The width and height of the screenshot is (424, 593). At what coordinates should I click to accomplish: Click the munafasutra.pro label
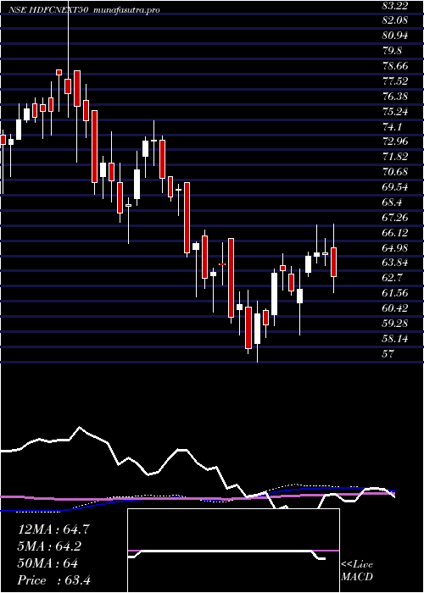point(126,10)
